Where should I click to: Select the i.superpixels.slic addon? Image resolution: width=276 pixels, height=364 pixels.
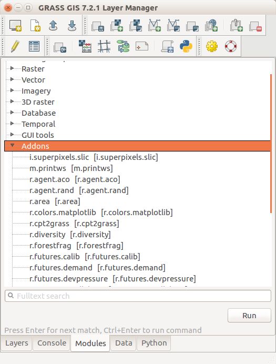click(94, 157)
